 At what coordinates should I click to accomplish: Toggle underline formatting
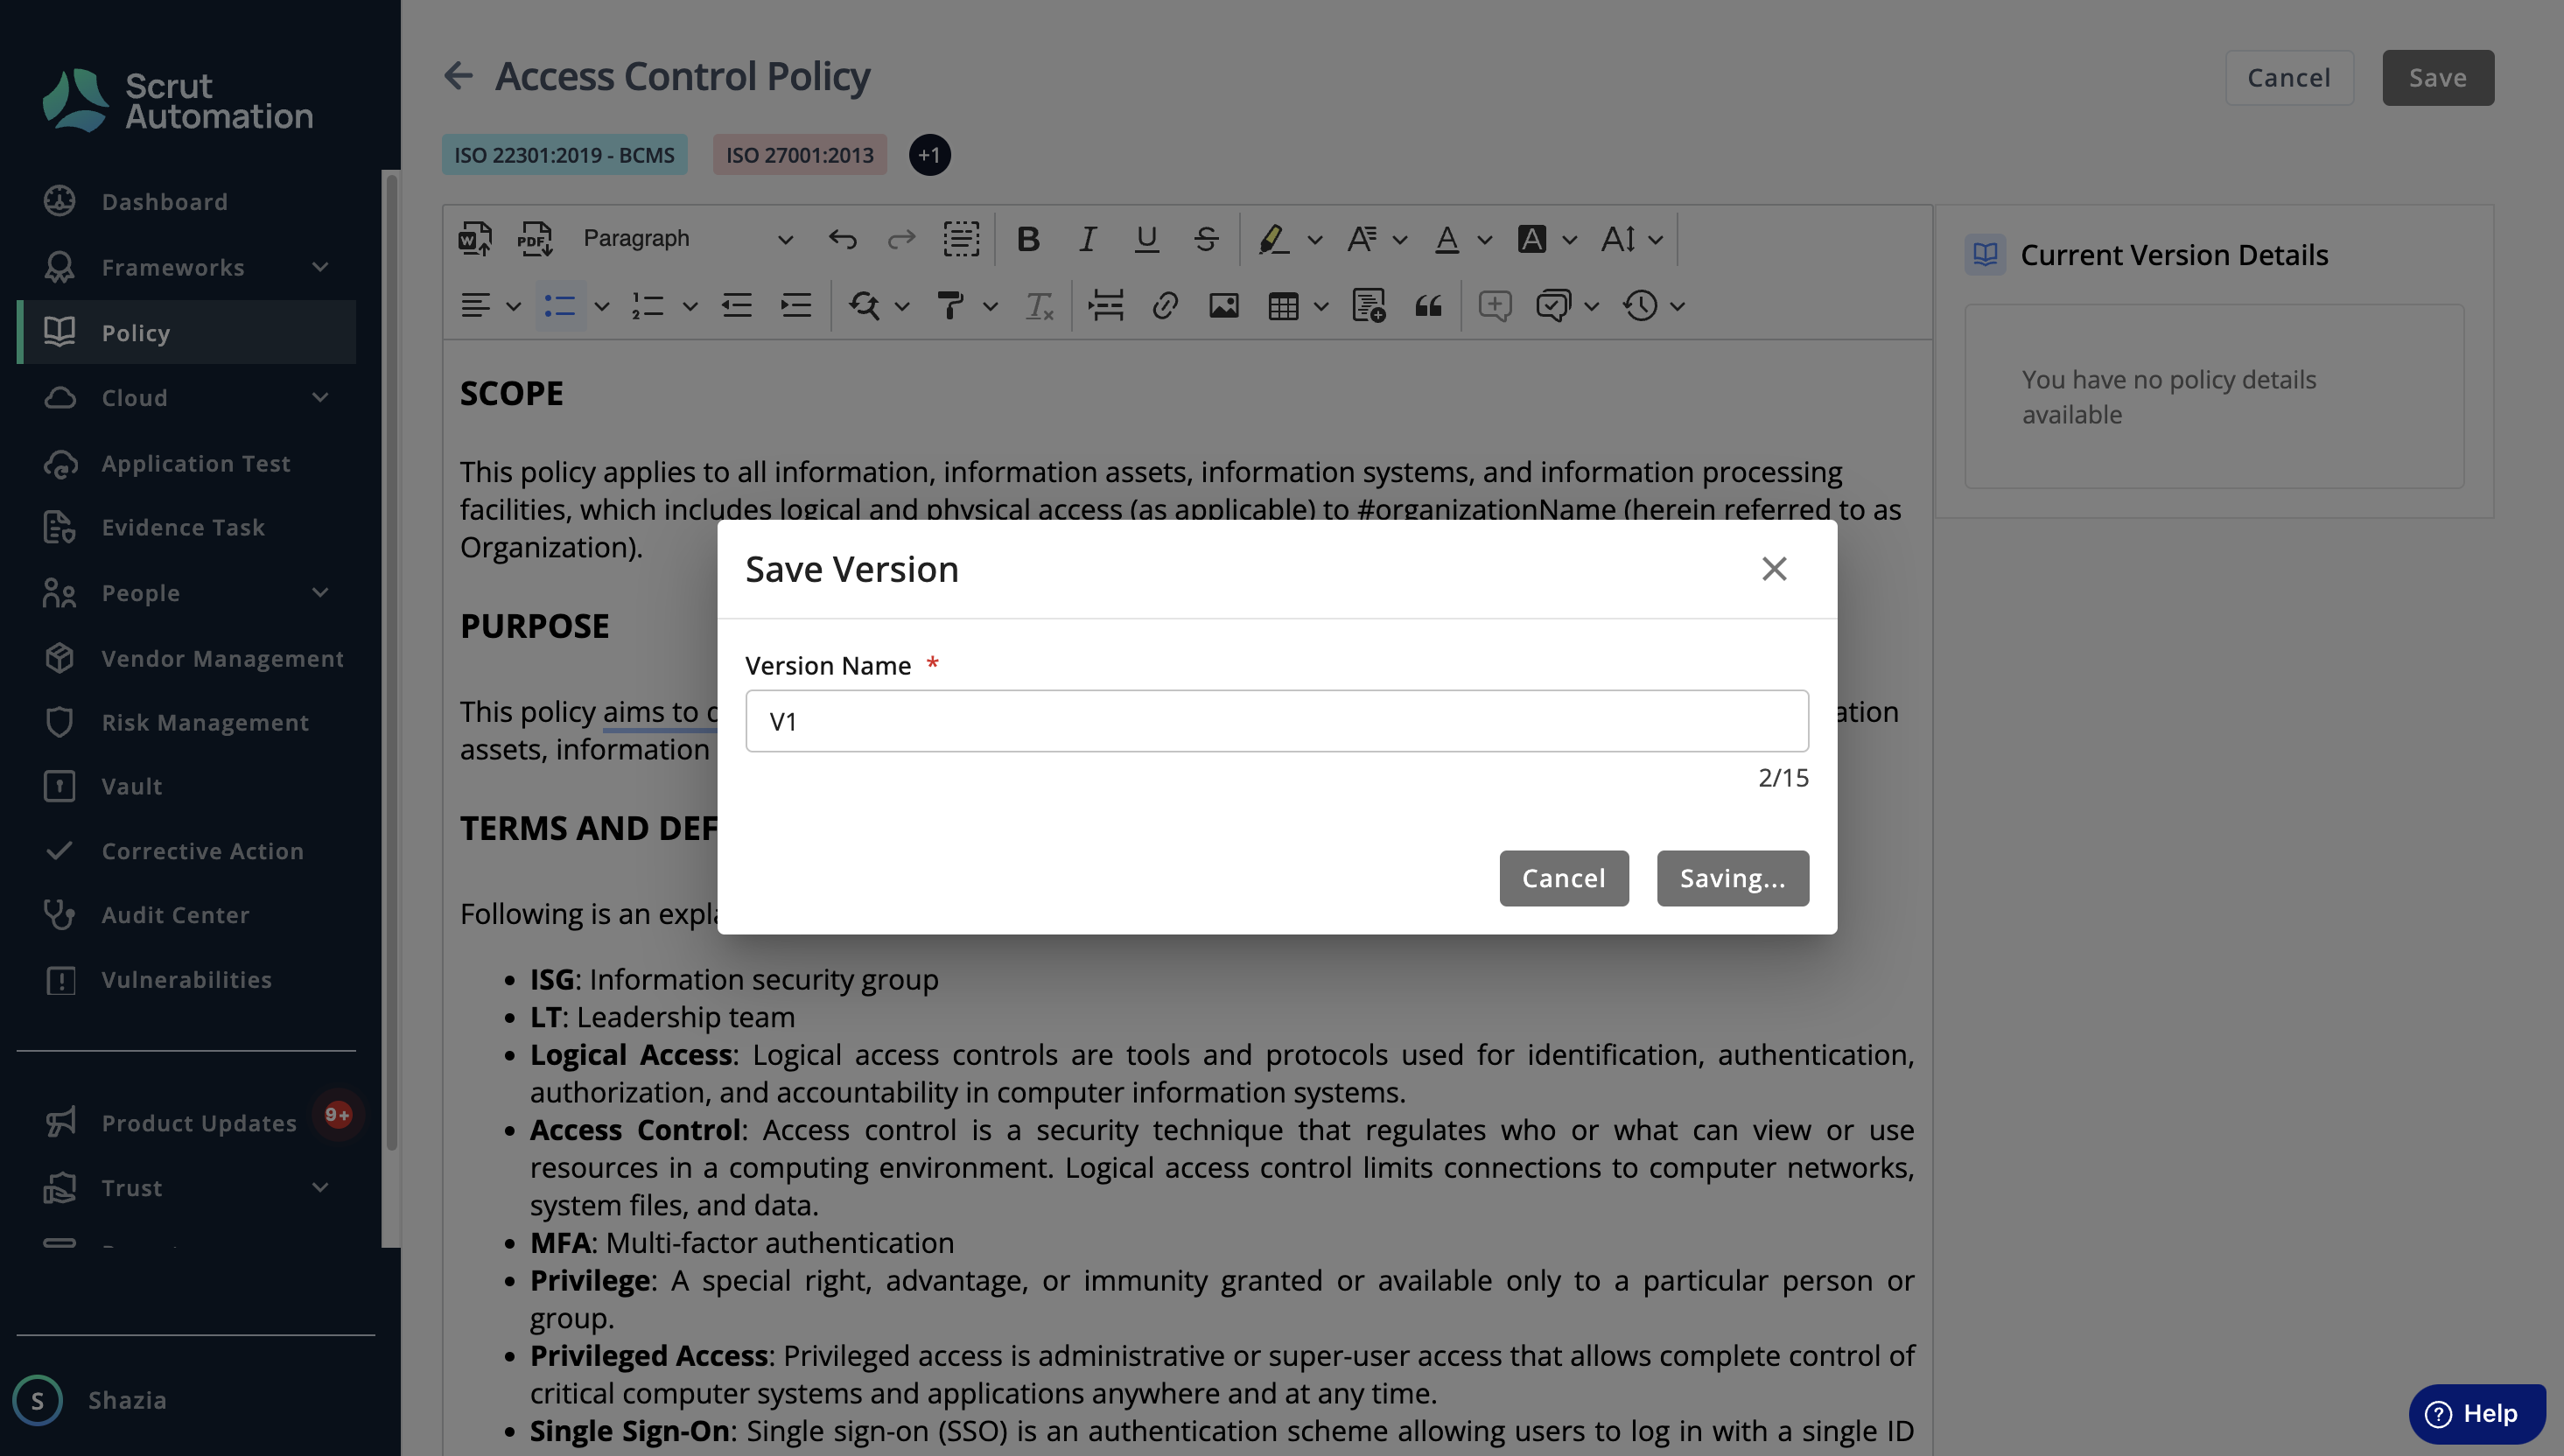pos(1146,239)
